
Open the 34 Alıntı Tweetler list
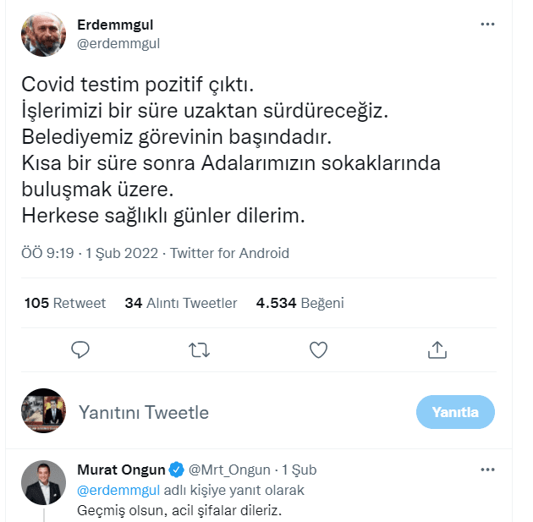(181, 303)
